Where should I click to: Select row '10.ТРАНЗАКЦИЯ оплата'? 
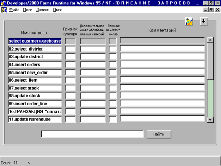(35, 111)
